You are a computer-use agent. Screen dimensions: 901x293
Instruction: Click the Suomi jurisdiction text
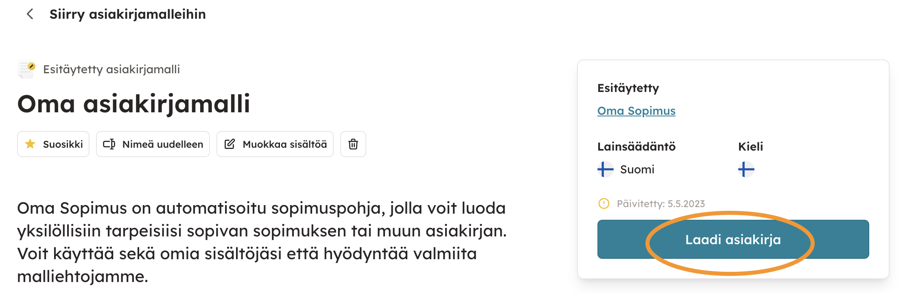click(x=637, y=169)
